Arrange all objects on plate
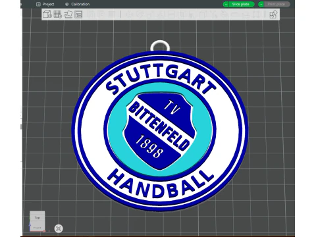316x237 pixels. 78,14
